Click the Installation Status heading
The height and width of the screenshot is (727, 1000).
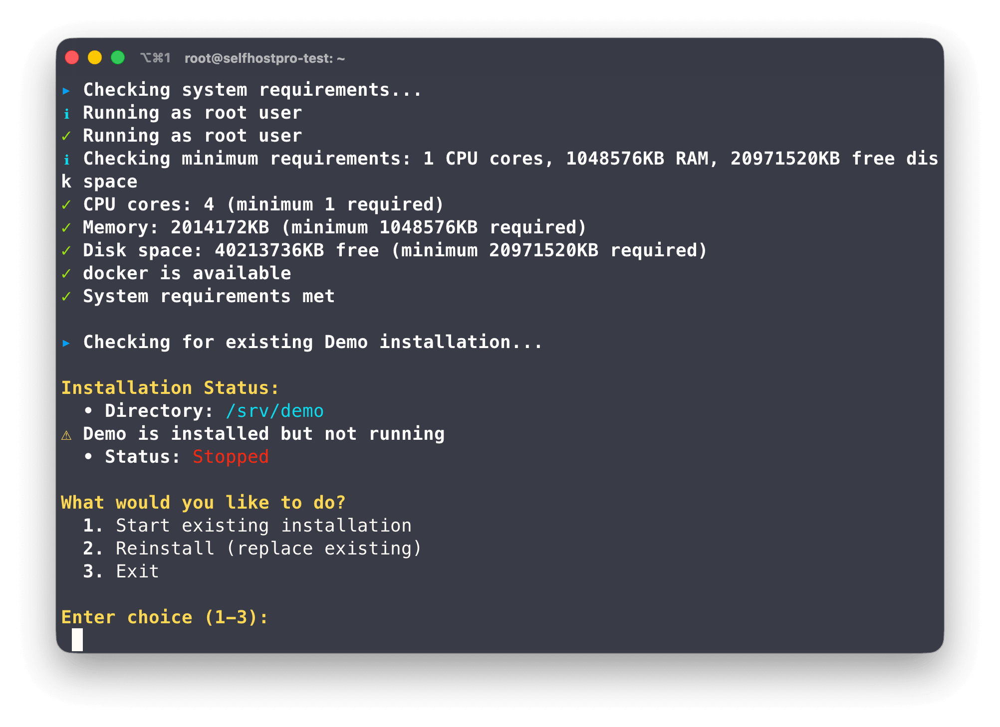(x=169, y=388)
